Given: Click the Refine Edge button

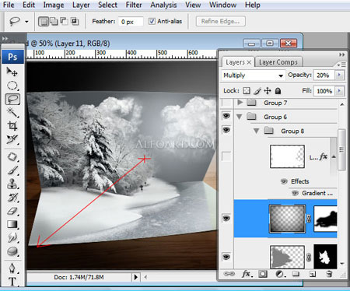Looking at the screenshot, I should [221, 21].
